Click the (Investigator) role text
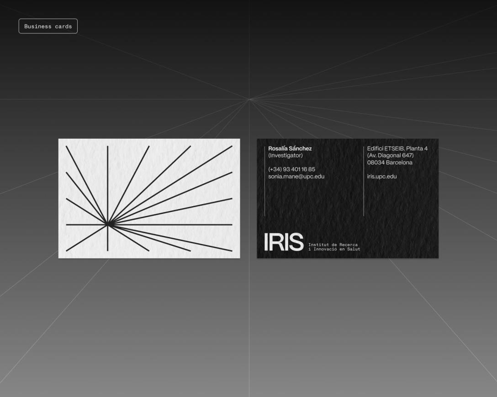Screen dimensions: 497x397 (x=286, y=156)
